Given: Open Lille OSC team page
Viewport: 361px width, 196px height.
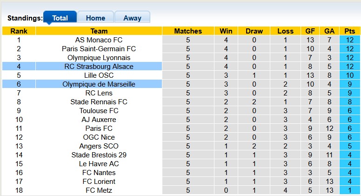Looking at the screenshot, I should [x=99, y=75].
